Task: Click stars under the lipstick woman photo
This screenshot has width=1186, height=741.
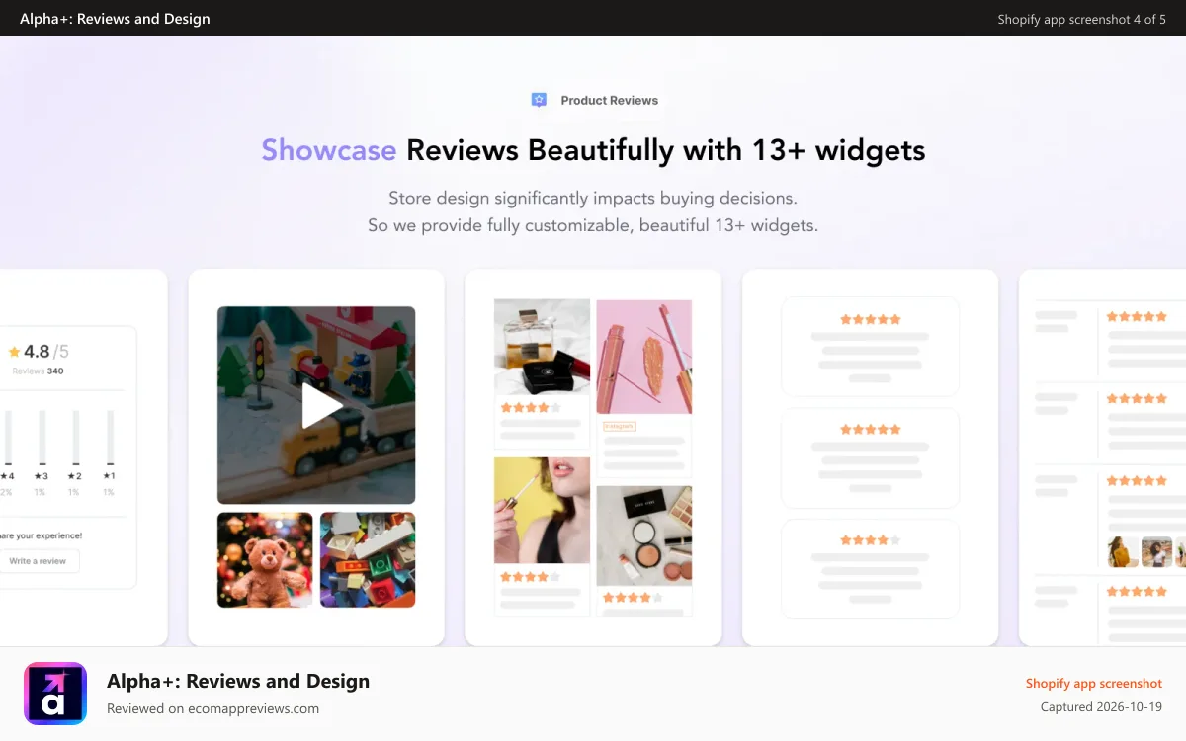Action: [531, 576]
